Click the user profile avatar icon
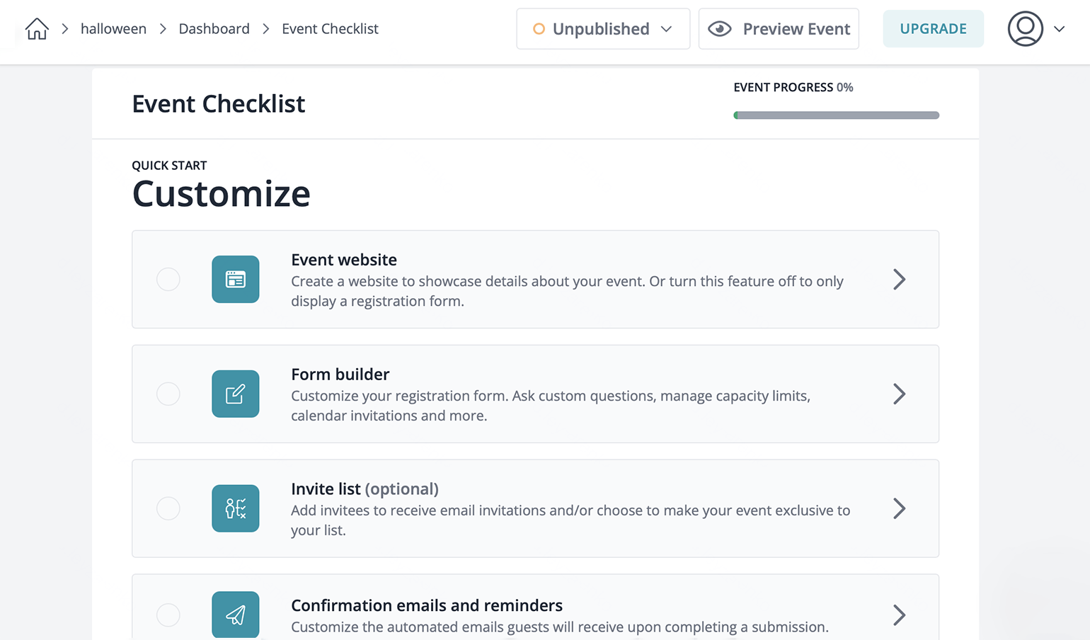Viewport: 1090px width, 640px height. click(1025, 29)
